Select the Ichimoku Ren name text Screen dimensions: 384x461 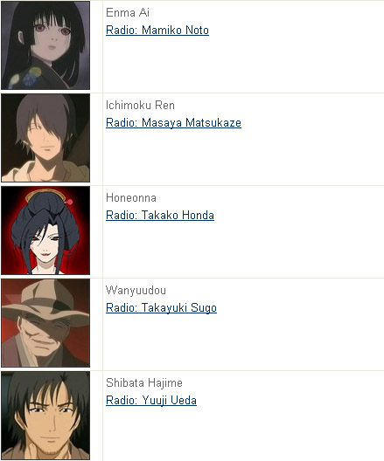point(140,106)
